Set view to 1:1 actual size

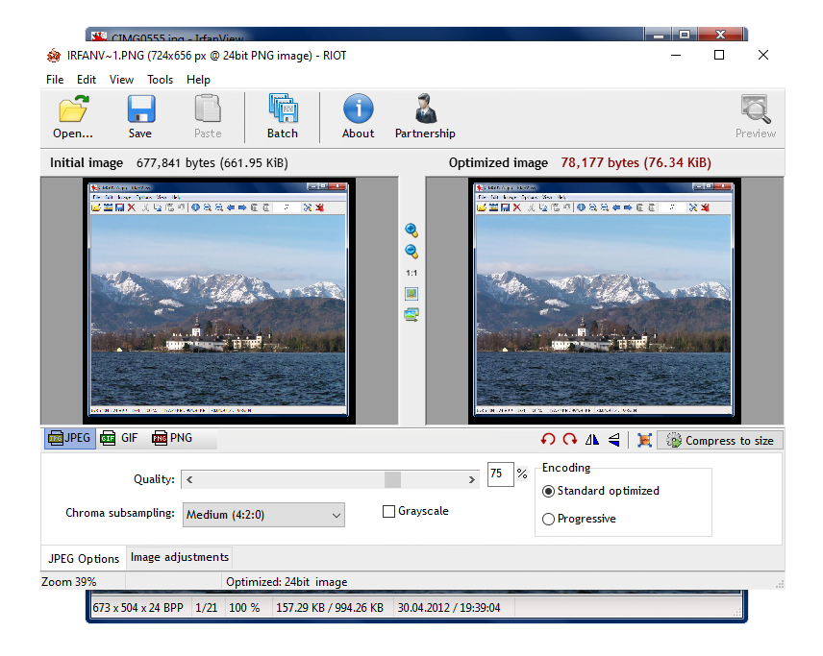[x=411, y=273]
